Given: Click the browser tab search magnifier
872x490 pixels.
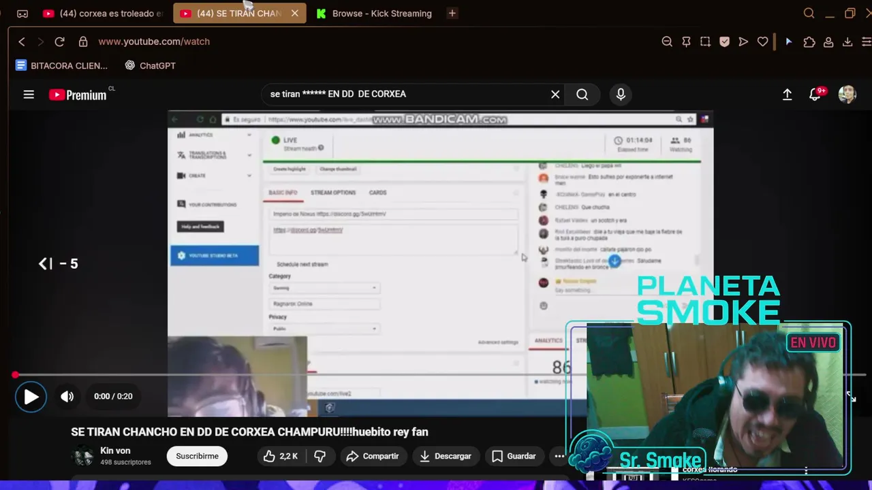Looking at the screenshot, I should pos(809,14).
